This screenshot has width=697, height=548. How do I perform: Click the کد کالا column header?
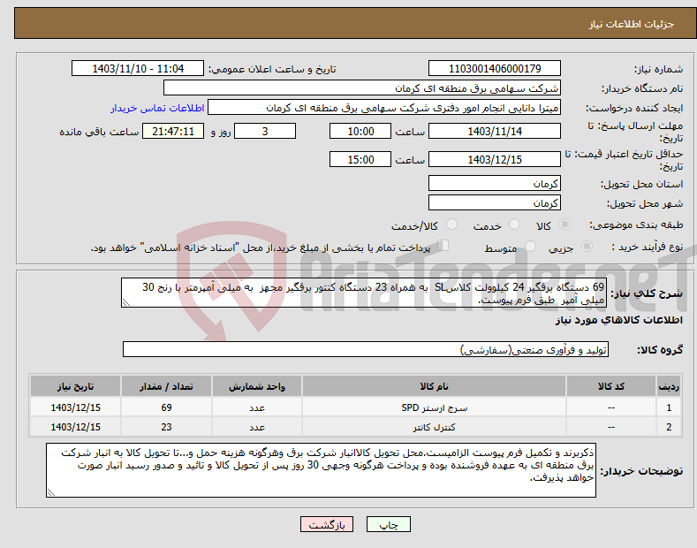click(x=611, y=386)
